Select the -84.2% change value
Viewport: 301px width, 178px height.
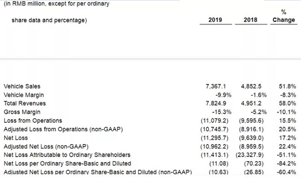coord(286,164)
